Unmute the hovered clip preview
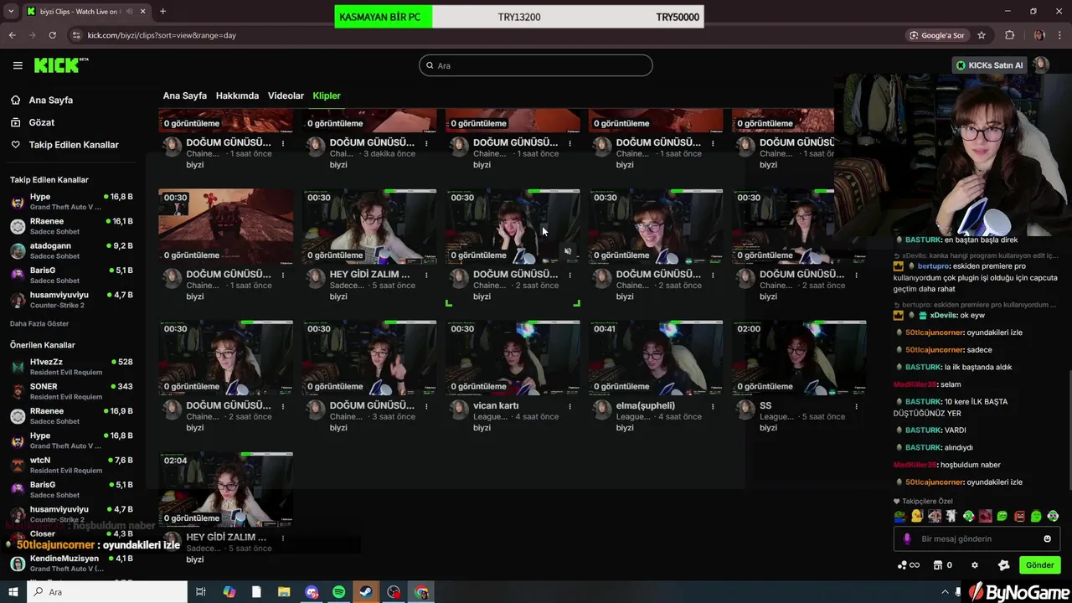1072x603 pixels. point(568,251)
